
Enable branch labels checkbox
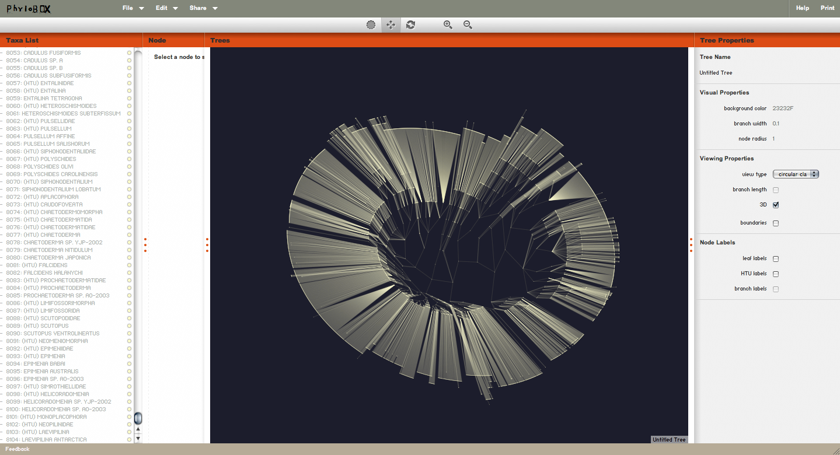point(776,289)
